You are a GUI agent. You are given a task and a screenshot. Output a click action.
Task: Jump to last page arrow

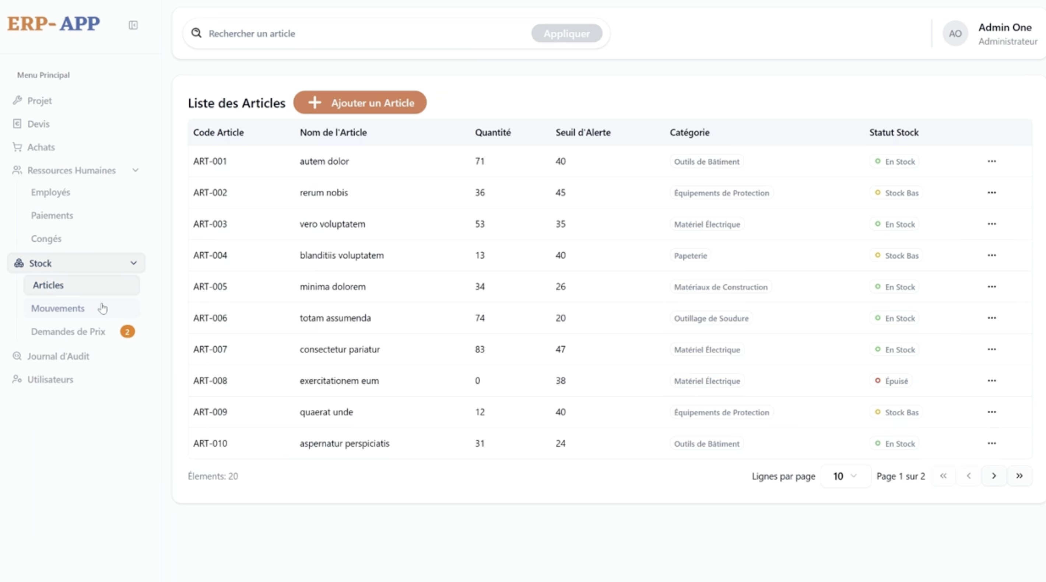tap(1019, 476)
